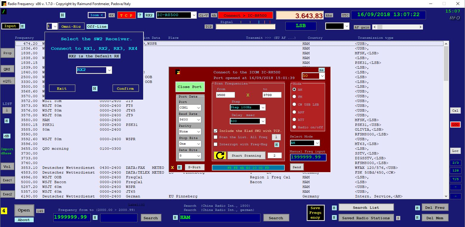Click the Omni-Rig menu item
The height and width of the screenshot is (227, 465).
click(x=72, y=26)
